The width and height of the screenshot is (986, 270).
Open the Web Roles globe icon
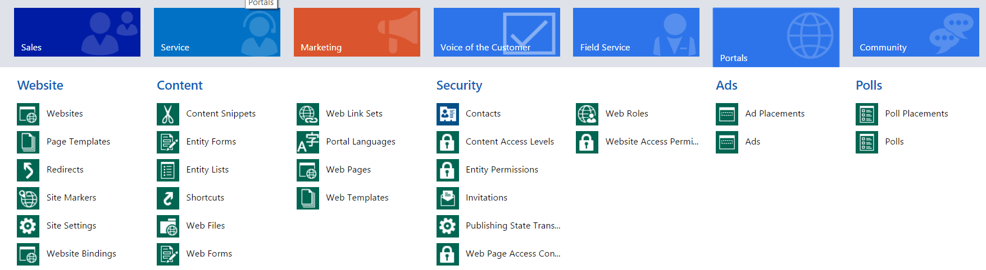(587, 114)
